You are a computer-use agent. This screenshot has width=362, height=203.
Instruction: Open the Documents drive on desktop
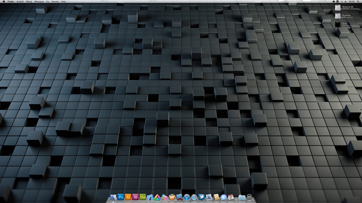click(x=338, y=16)
